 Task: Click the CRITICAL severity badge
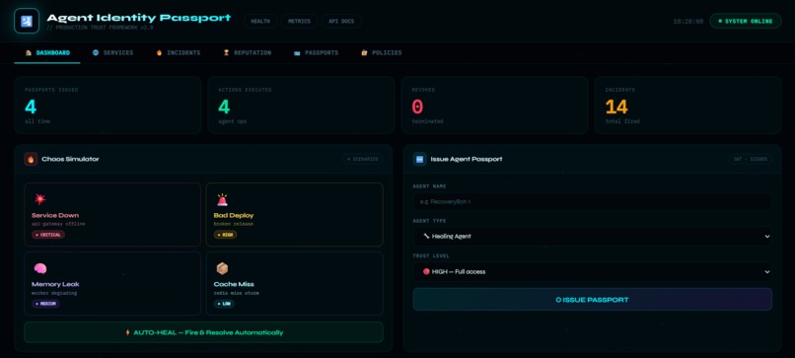coord(48,235)
